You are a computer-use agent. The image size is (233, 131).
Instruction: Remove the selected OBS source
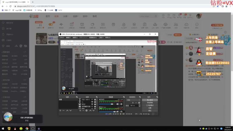83,111
